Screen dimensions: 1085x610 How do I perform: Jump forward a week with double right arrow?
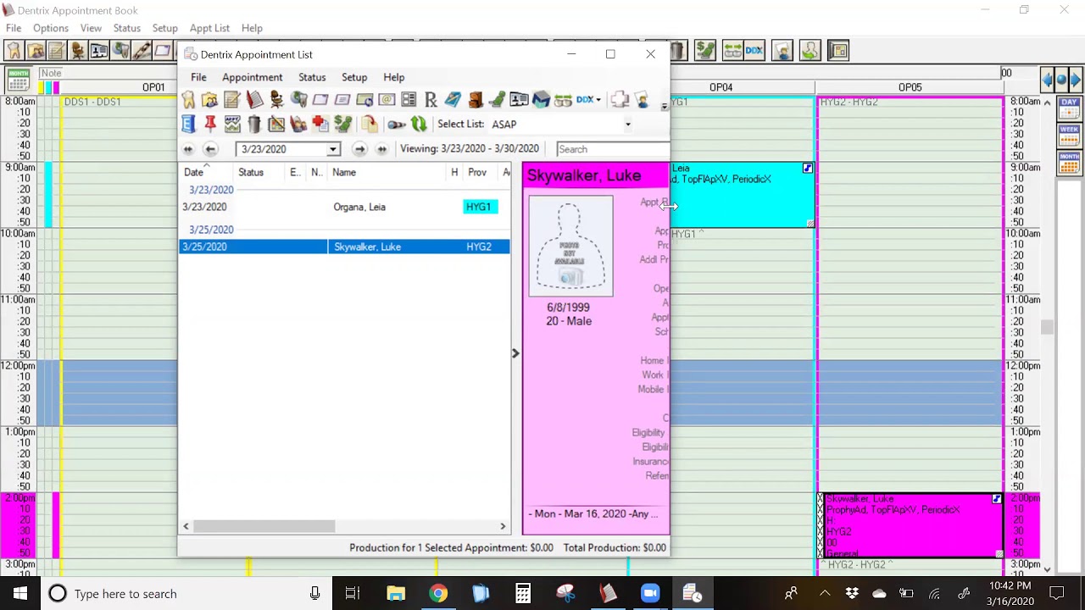coord(381,149)
